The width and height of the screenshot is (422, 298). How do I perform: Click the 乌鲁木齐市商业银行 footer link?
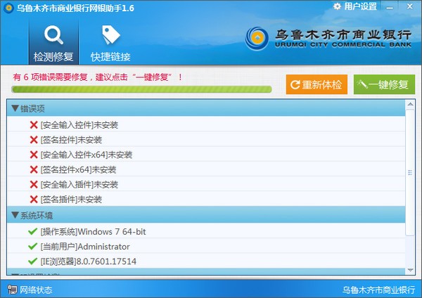point(378,290)
